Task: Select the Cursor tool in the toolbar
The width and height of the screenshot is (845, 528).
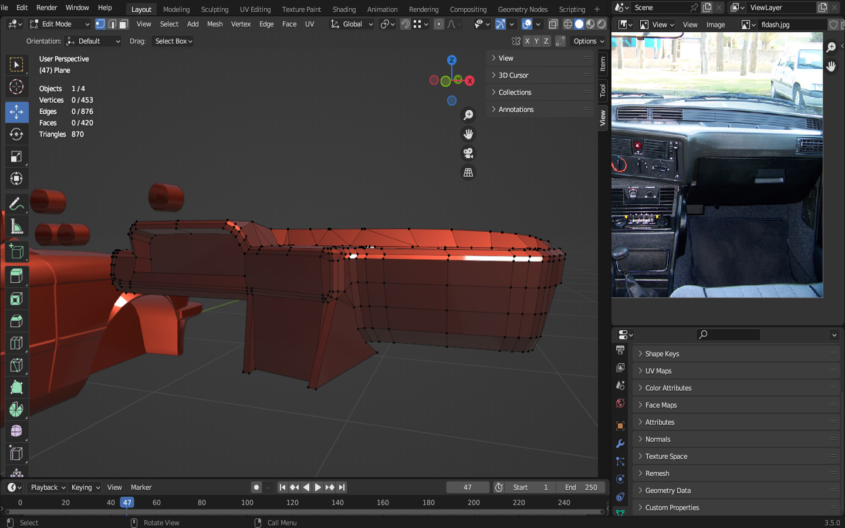Action: point(16,87)
